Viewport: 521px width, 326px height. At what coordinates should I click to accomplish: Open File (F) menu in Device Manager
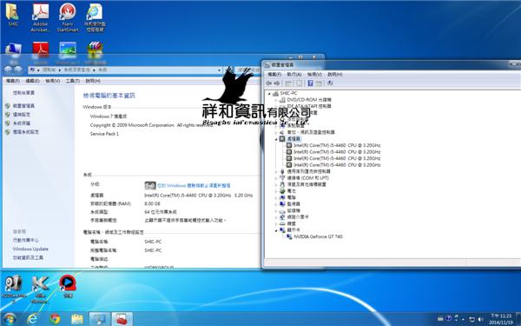click(274, 74)
